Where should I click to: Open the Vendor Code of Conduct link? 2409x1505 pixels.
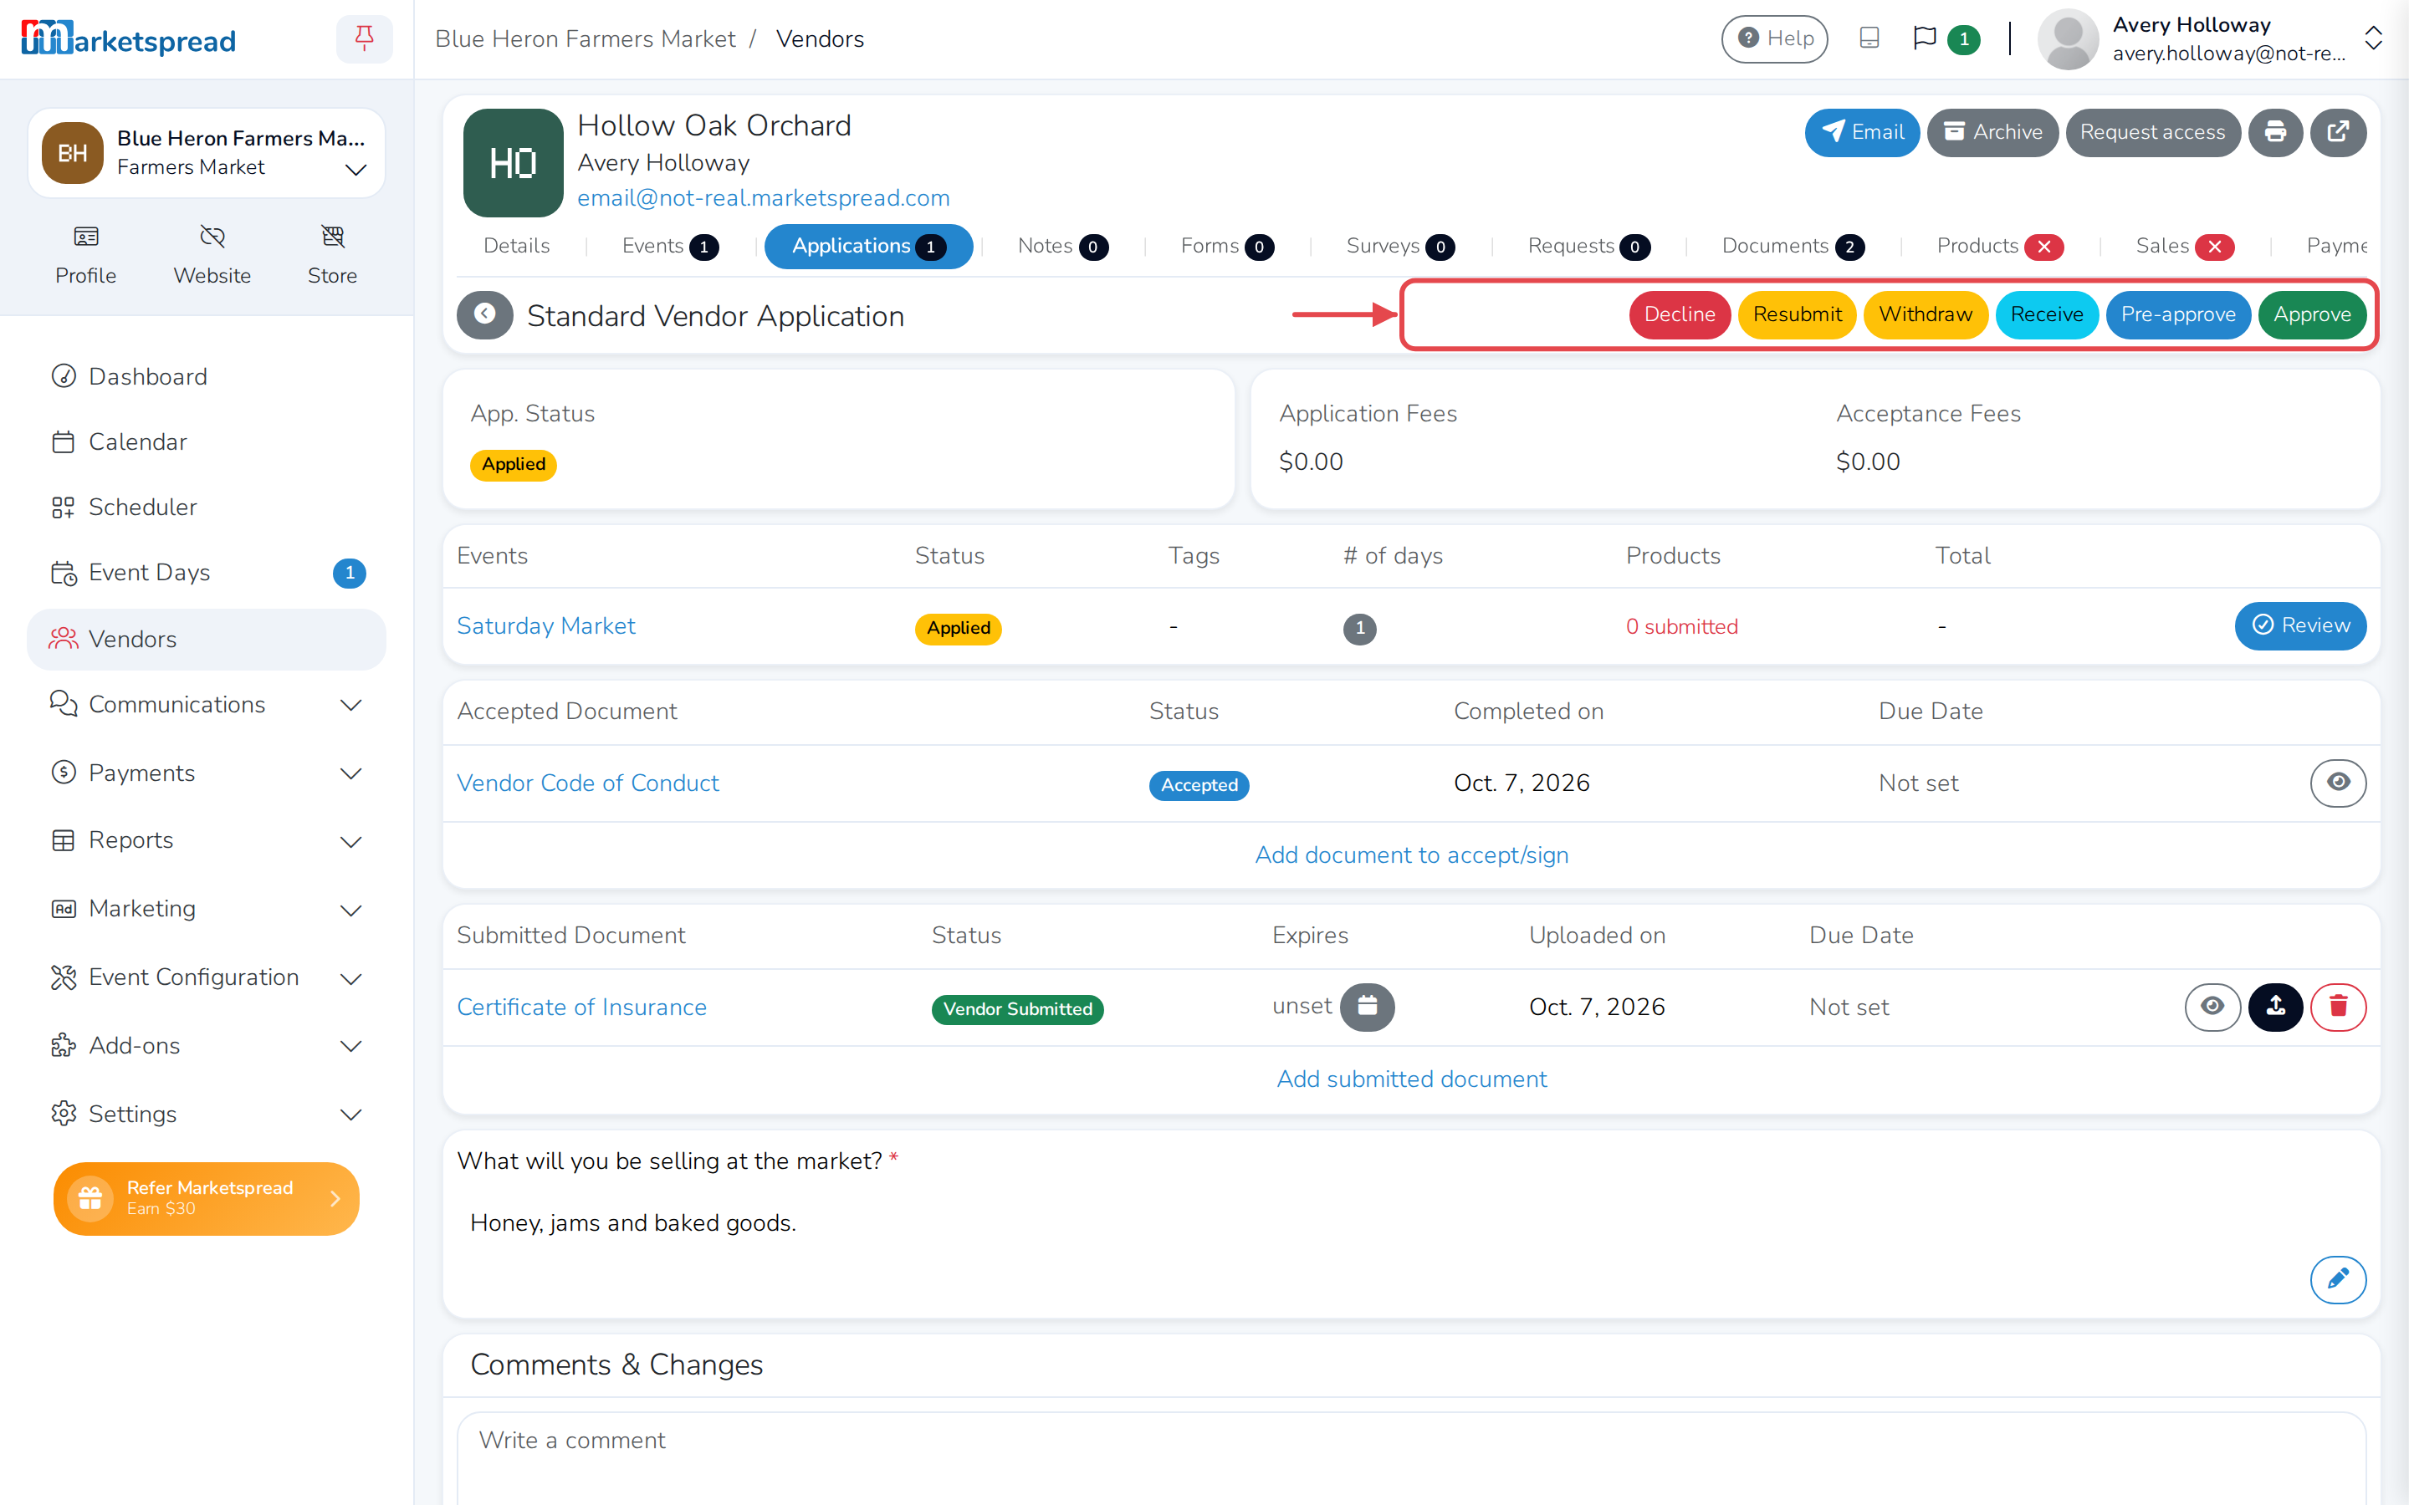587,783
